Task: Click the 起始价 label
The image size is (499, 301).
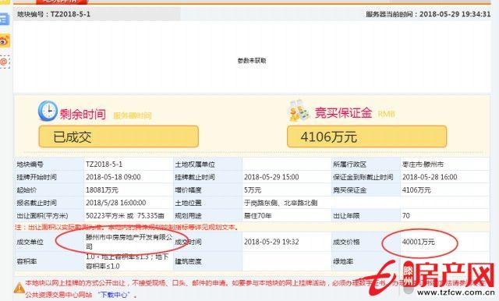Action: tap(27, 190)
